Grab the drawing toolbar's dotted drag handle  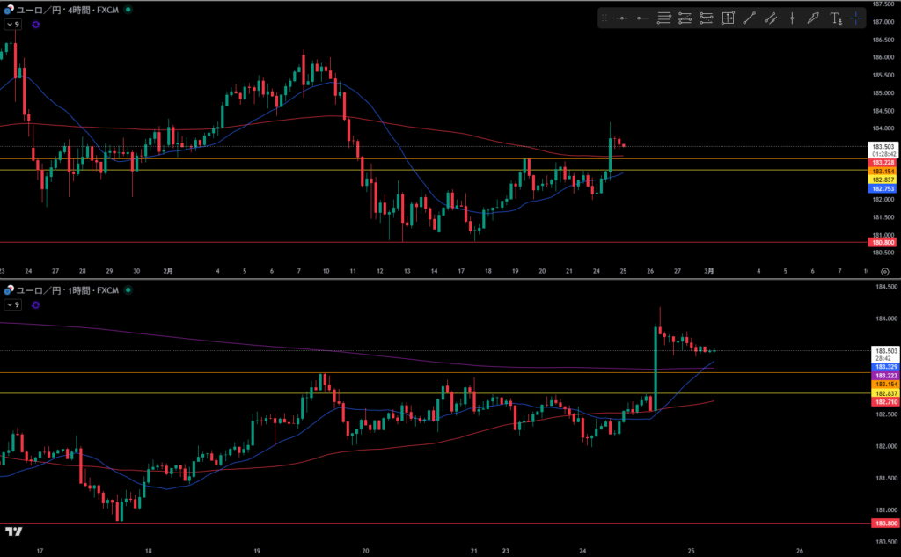[x=604, y=18]
